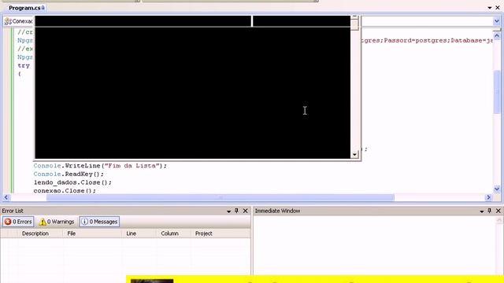Click the editor horizontal scroll right arrow
Screen dimensions: 504x283
[x=488, y=197]
